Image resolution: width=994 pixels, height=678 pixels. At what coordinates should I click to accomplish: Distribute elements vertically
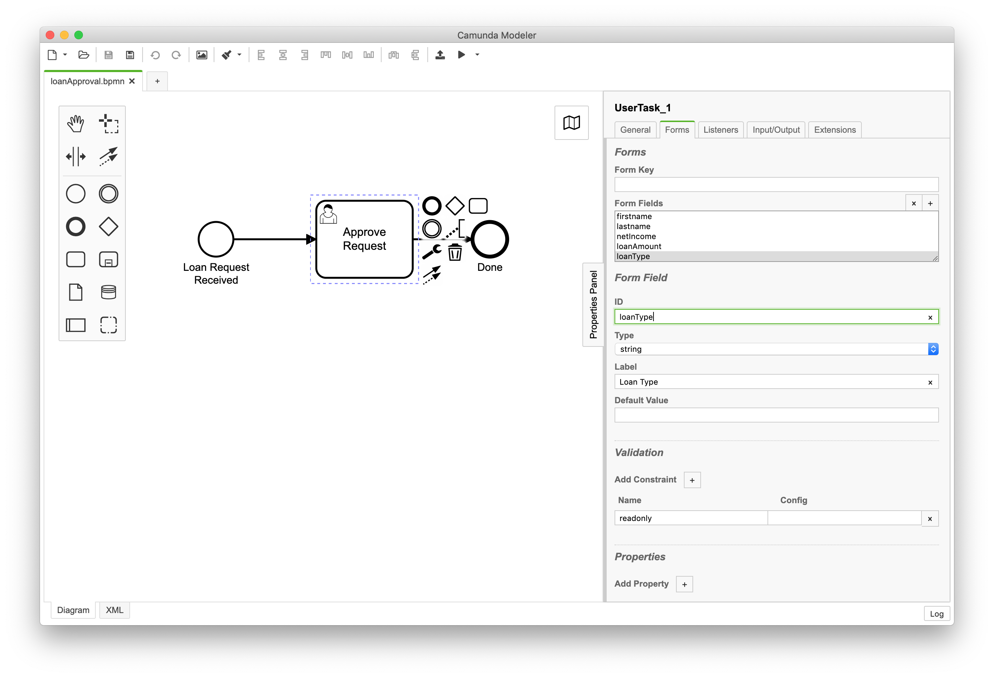415,55
